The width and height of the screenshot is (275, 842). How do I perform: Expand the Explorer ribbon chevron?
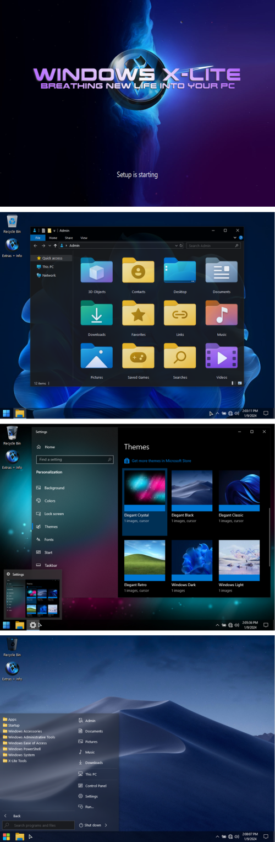pyautogui.click(x=235, y=238)
